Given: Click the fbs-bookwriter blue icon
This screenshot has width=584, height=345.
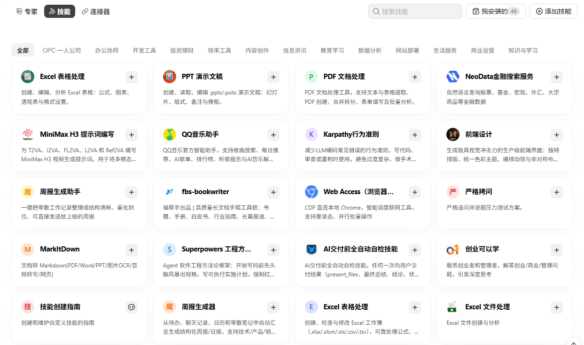Looking at the screenshot, I should (170, 192).
